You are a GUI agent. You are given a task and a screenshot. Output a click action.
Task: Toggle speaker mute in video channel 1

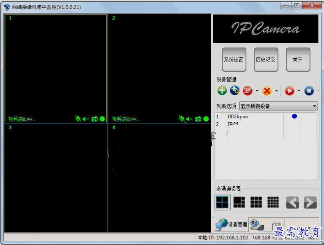coord(85,119)
